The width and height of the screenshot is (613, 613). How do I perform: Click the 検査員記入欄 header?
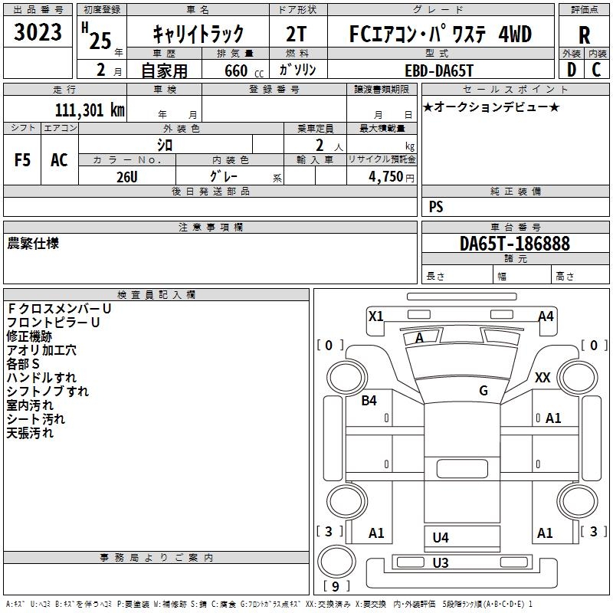156,295
